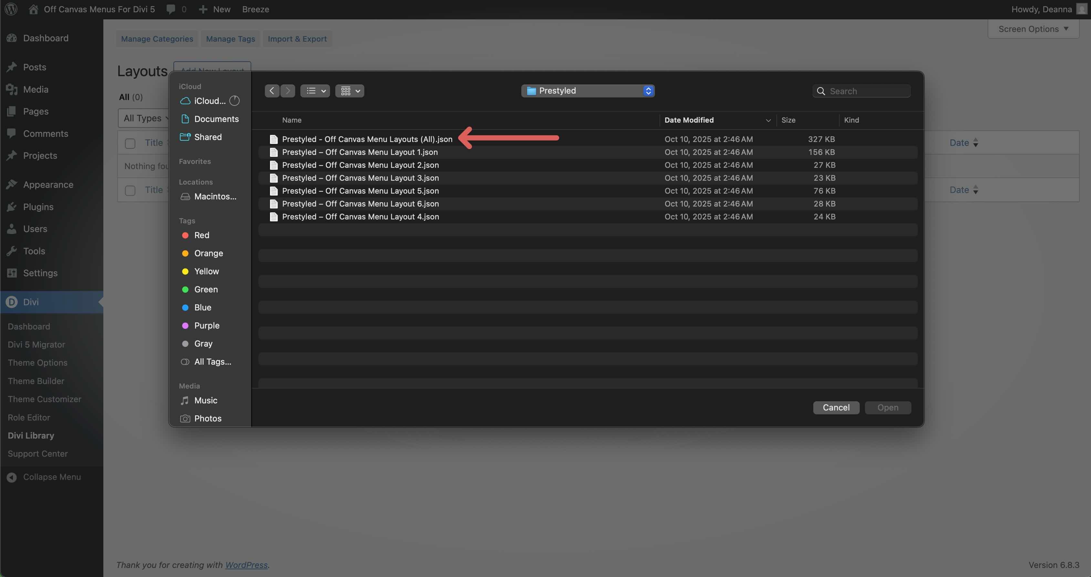Switch to Import & Export tab
Viewport: 1091px width, 577px height.
tap(297, 39)
